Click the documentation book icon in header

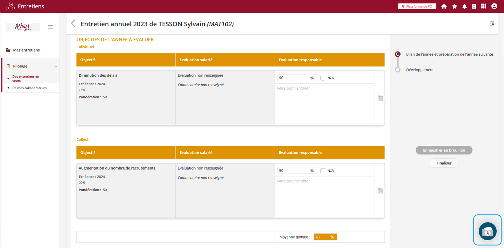pyautogui.click(x=474, y=6)
